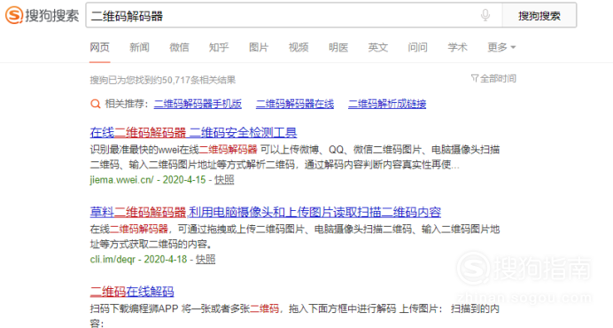Image resolution: width=613 pixels, height=328 pixels.
Task: Open the 视频 tab
Action: point(299,47)
